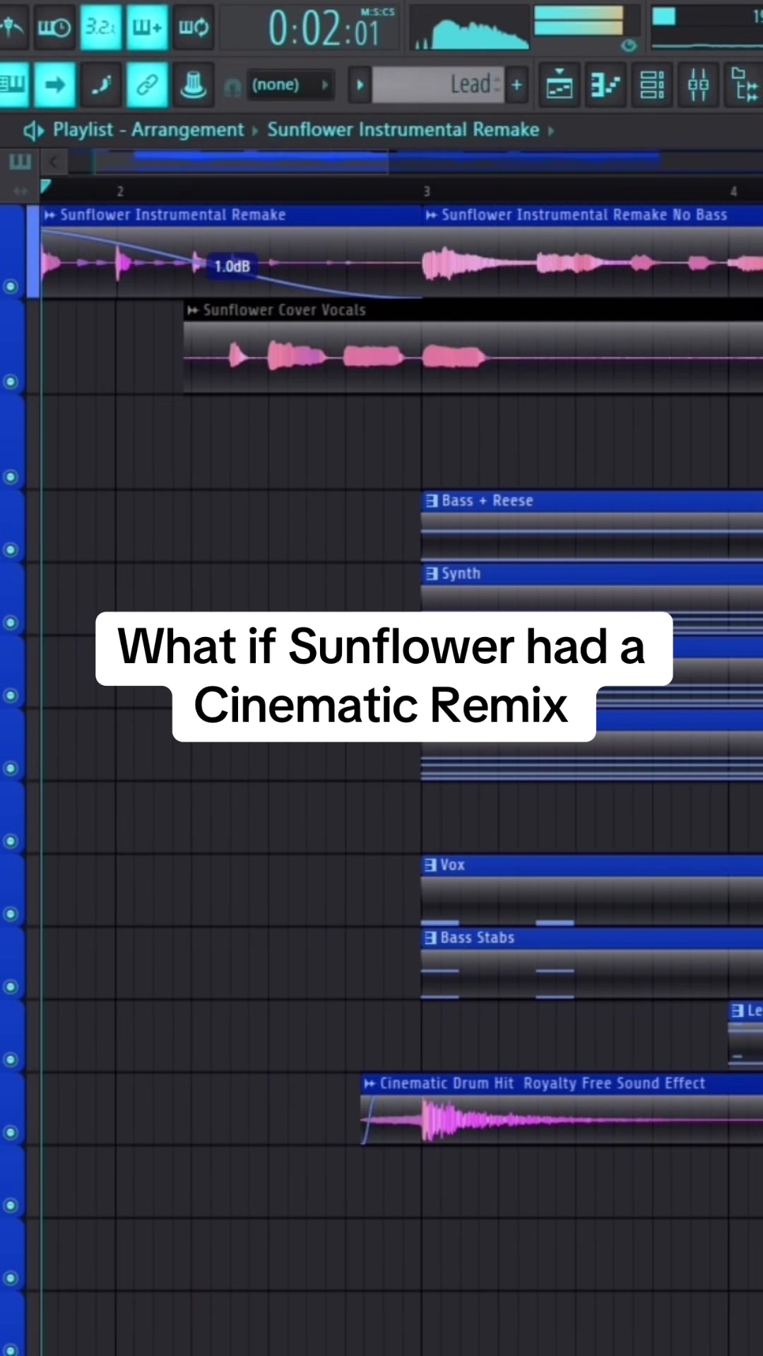Mute the Sunflower Cover Vocals track
The image size is (763, 1356).
(x=11, y=381)
